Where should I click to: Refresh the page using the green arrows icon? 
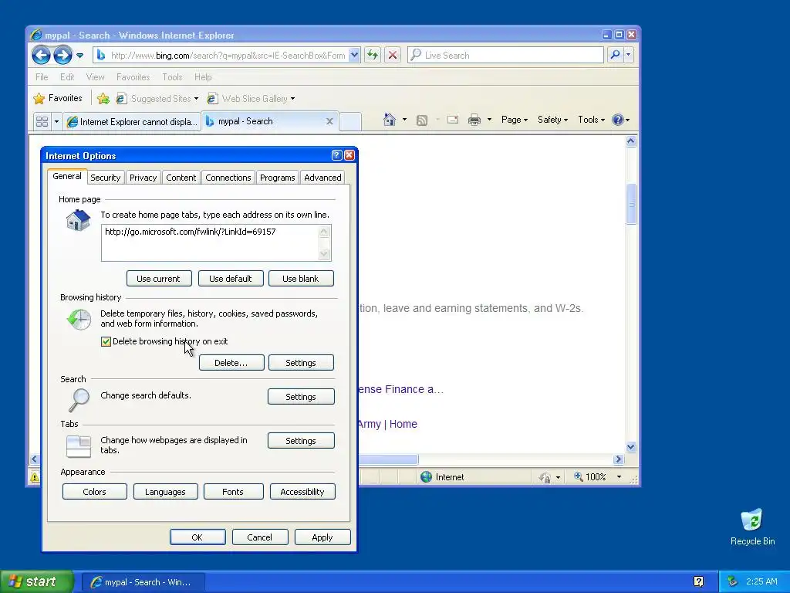373,55
